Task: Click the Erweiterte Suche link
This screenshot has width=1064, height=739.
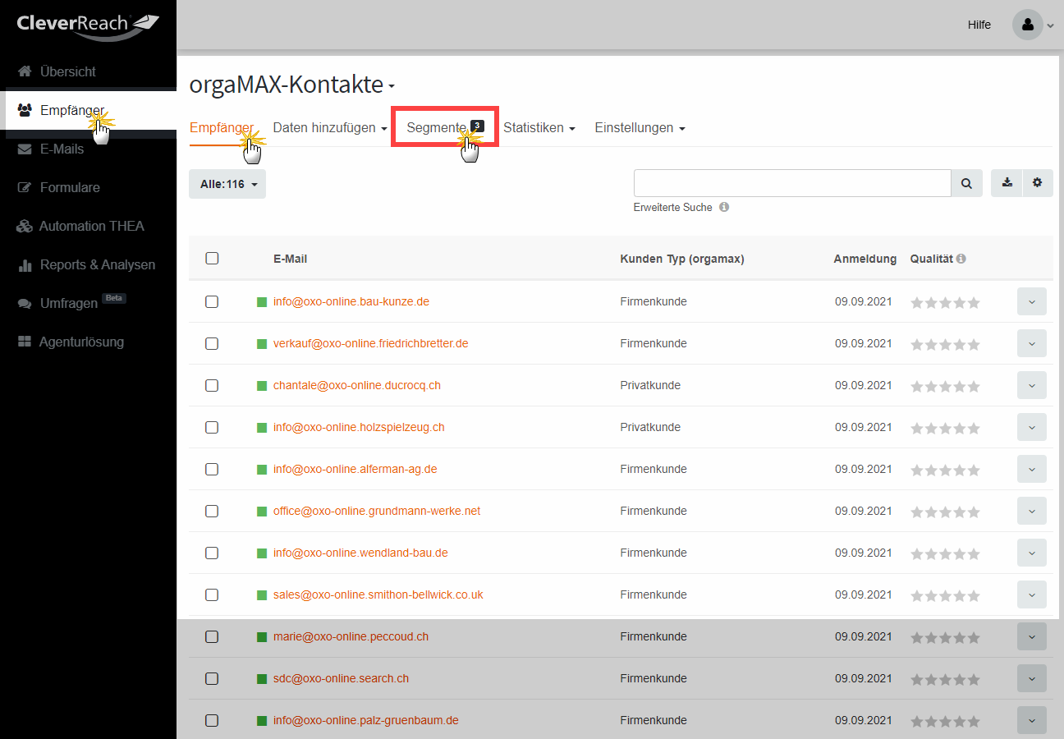Action: tap(672, 208)
